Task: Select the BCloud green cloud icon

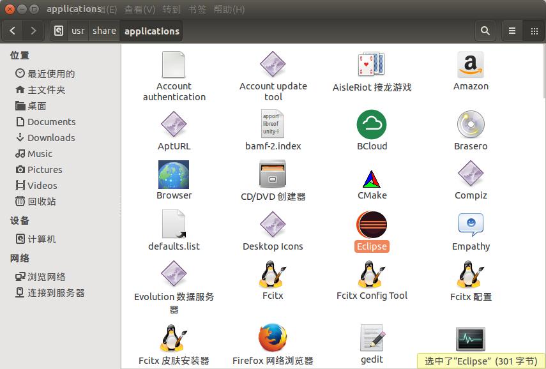Action: (372, 124)
